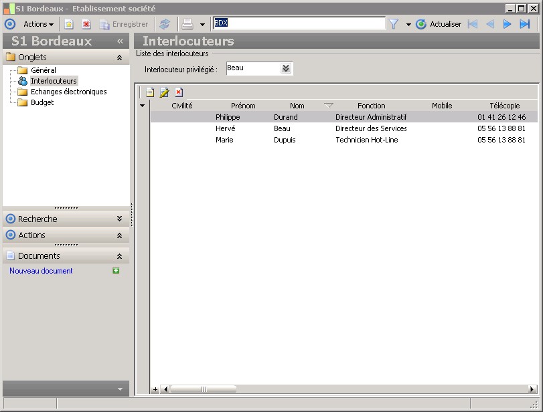Expand the Recherche panel
This screenshot has height=412, width=543.
point(119,219)
